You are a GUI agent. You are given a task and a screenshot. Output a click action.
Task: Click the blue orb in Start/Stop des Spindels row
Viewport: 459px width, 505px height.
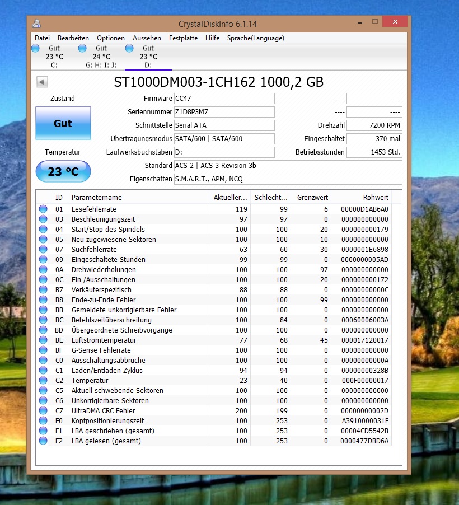[x=43, y=229]
